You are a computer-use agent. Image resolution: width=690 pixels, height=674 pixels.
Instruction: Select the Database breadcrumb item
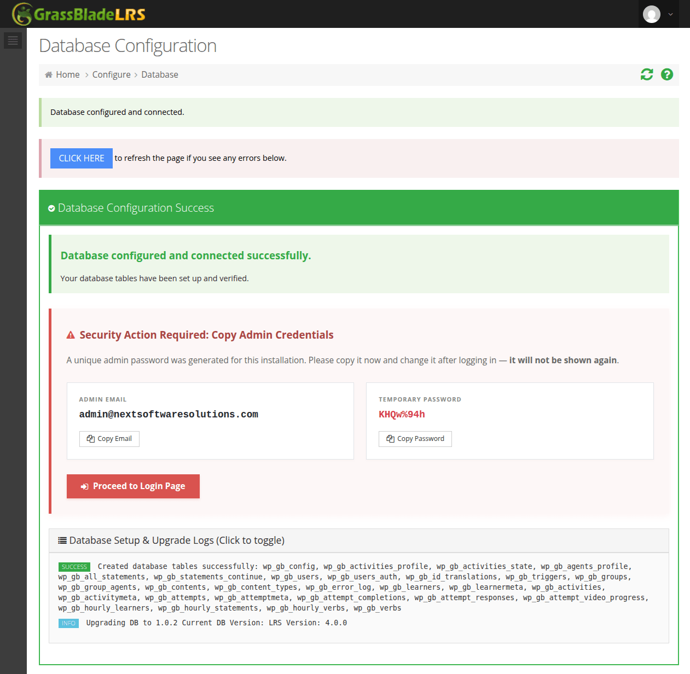[x=160, y=75]
